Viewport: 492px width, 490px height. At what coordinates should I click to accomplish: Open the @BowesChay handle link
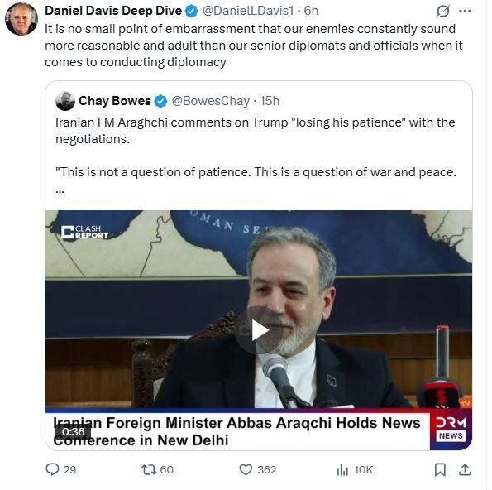(211, 101)
